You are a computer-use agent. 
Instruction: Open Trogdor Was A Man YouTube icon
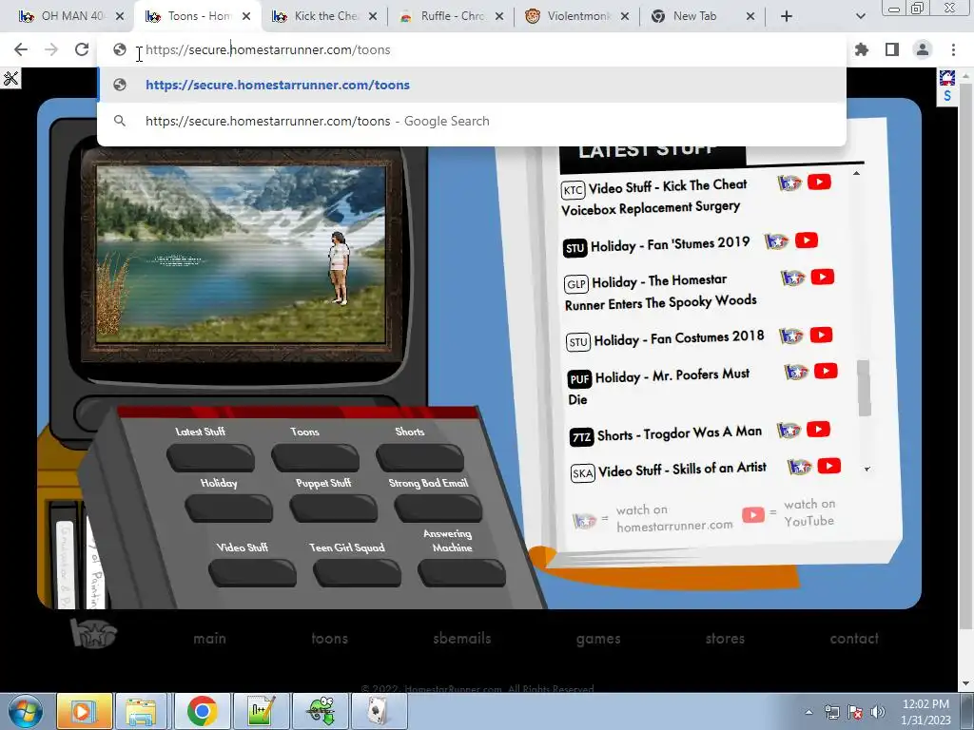[818, 429]
